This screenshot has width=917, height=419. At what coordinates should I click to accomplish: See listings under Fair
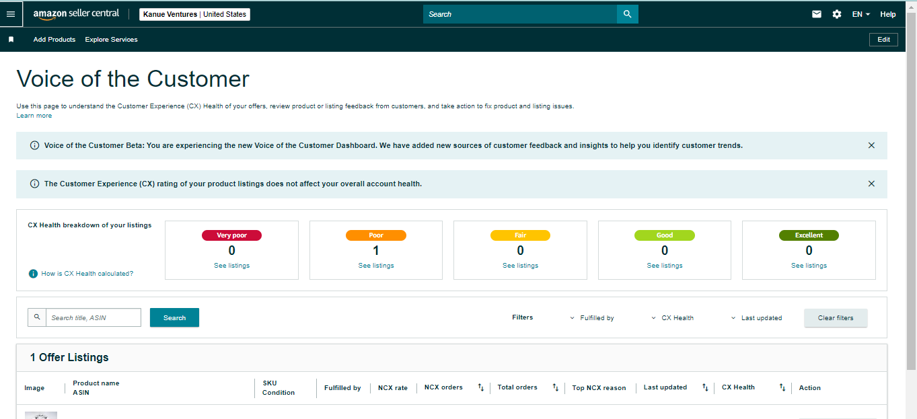coord(520,266)
